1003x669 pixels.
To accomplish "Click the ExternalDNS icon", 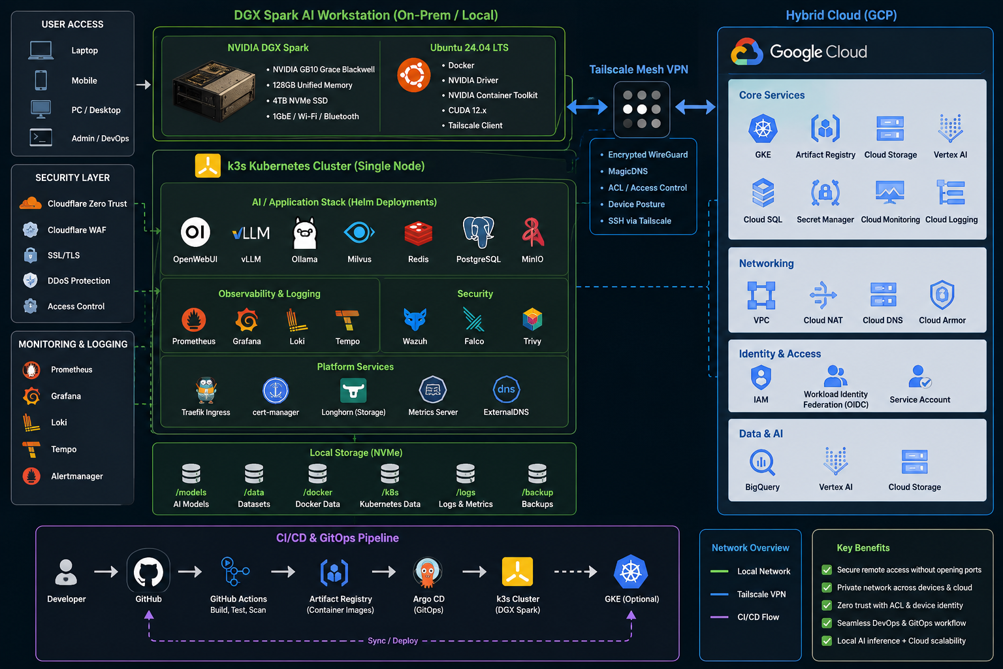I will (506, 389).
